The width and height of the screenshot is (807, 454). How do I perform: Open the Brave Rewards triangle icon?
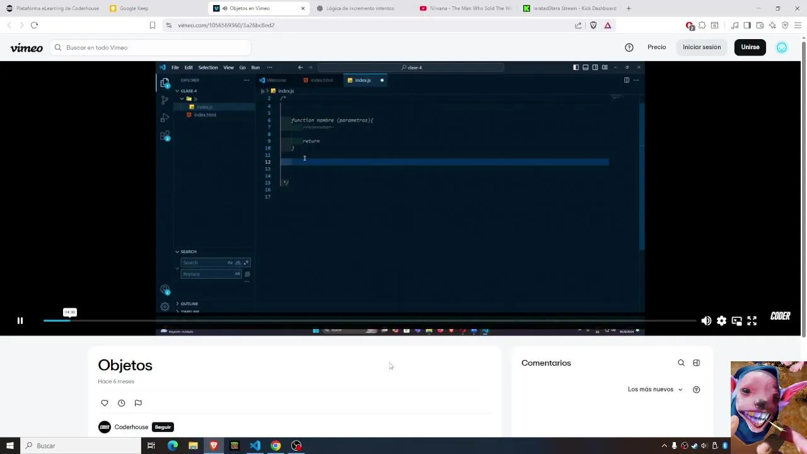point(608,25)
